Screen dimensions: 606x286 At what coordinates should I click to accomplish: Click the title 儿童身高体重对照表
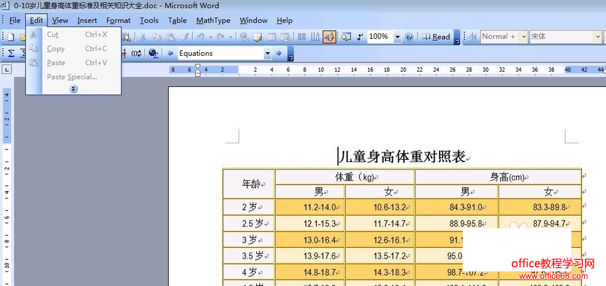click(x=403, y=157)
